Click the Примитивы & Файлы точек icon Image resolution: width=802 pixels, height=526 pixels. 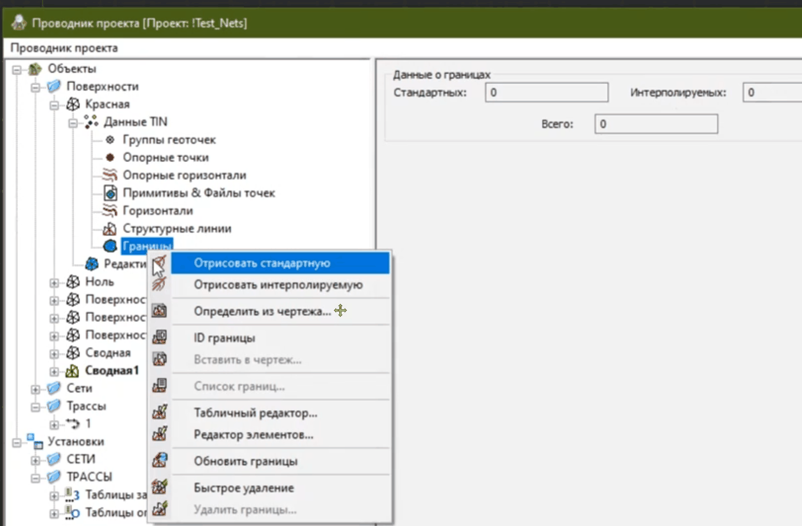110,193
